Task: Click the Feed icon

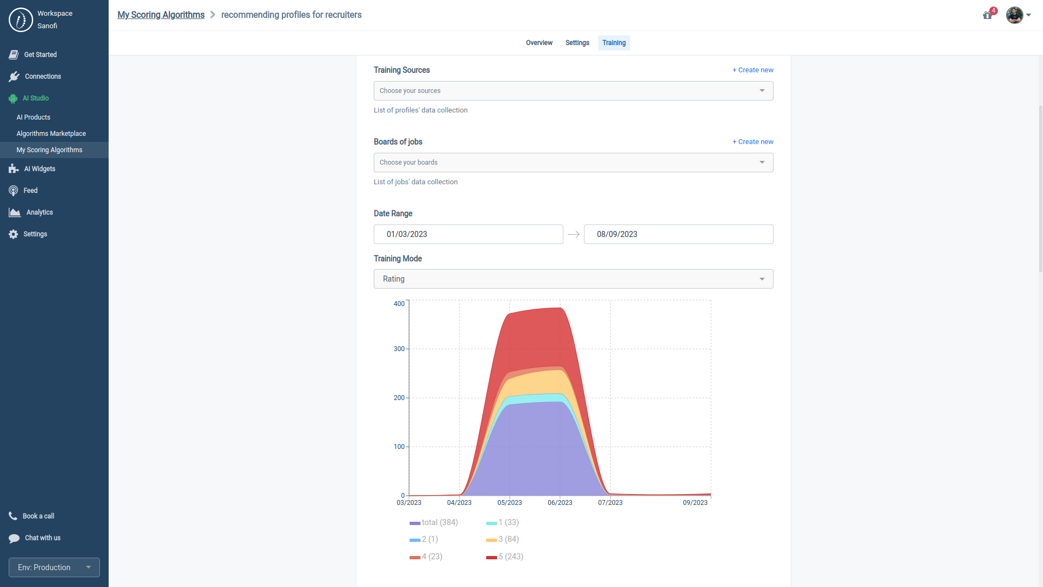Action: click(13, 190)
